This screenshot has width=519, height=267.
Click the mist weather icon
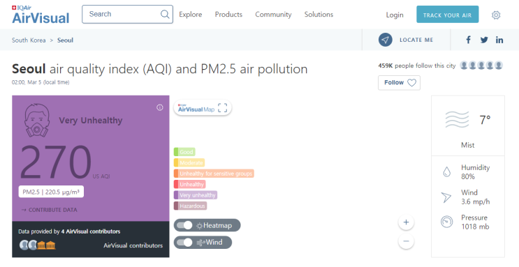coord(457,119)
